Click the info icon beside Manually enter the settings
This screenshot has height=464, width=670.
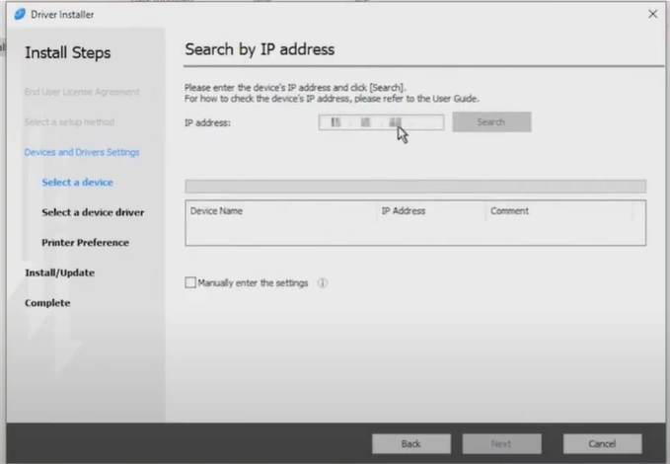click(323, 283)
